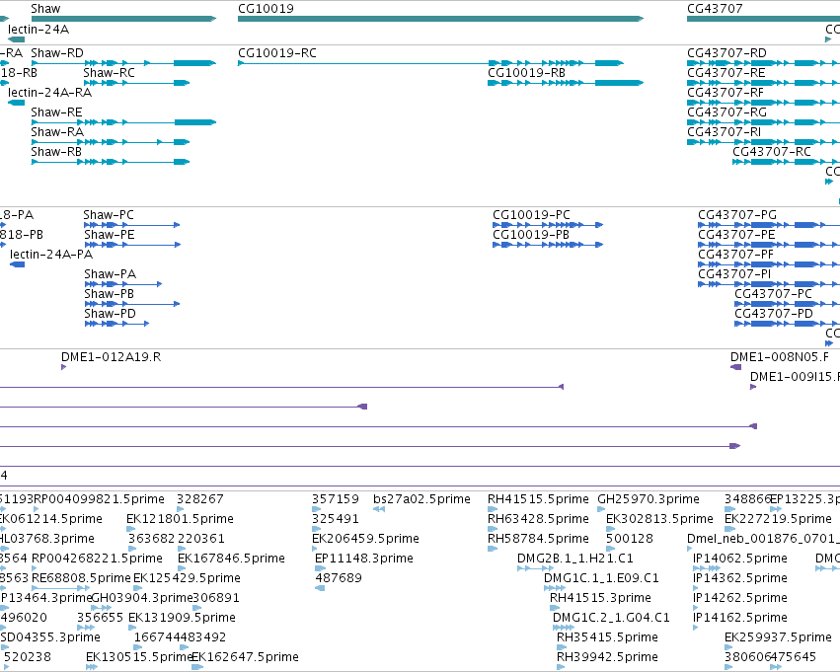Open the CG43707-PI polypeptide label
The image size is (840, 672).
[734, 274]
